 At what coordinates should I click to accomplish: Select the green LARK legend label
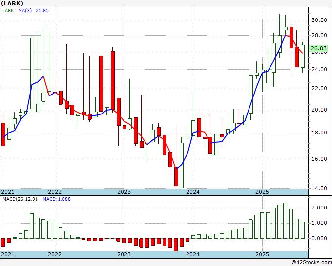coord(8,11)
